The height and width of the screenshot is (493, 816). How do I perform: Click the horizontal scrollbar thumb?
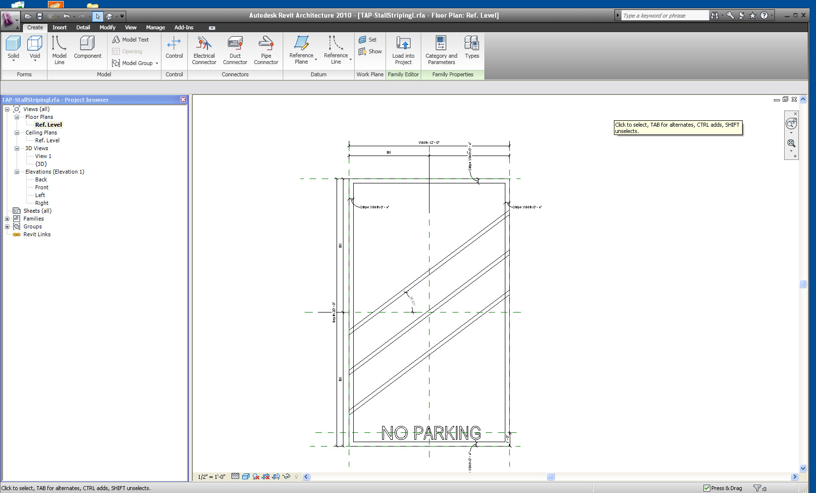(550, 477)
